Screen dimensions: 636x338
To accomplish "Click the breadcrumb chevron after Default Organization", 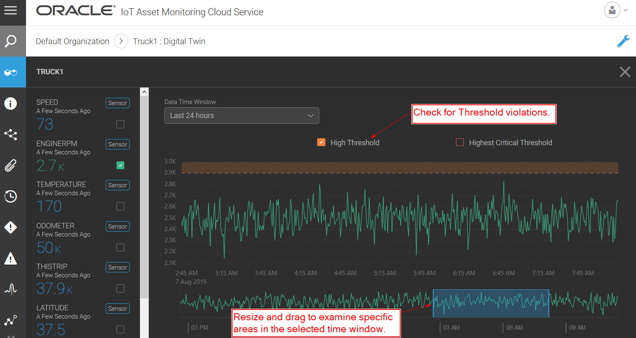I will point(121,41).
